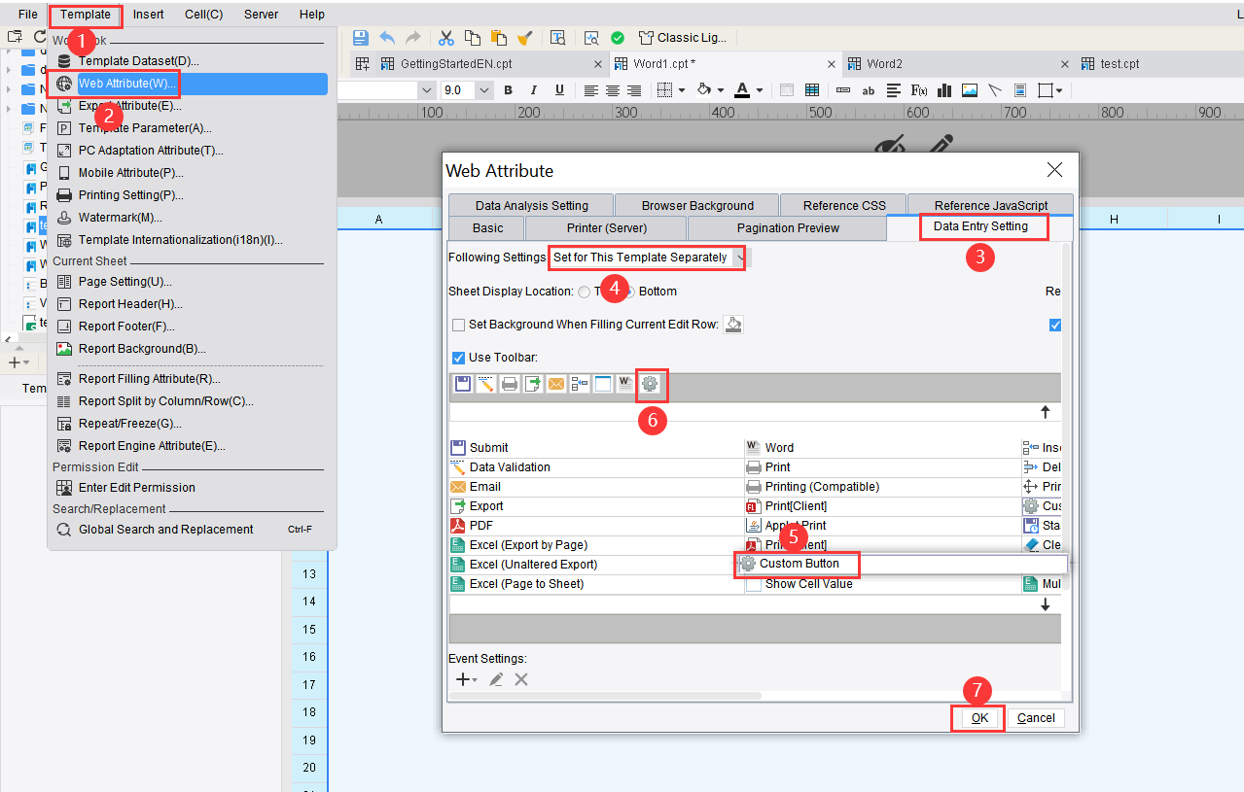Click the Submit save-style icon in the list
The height and width of the screenshot is (792, 1244).
click(457, 447)
